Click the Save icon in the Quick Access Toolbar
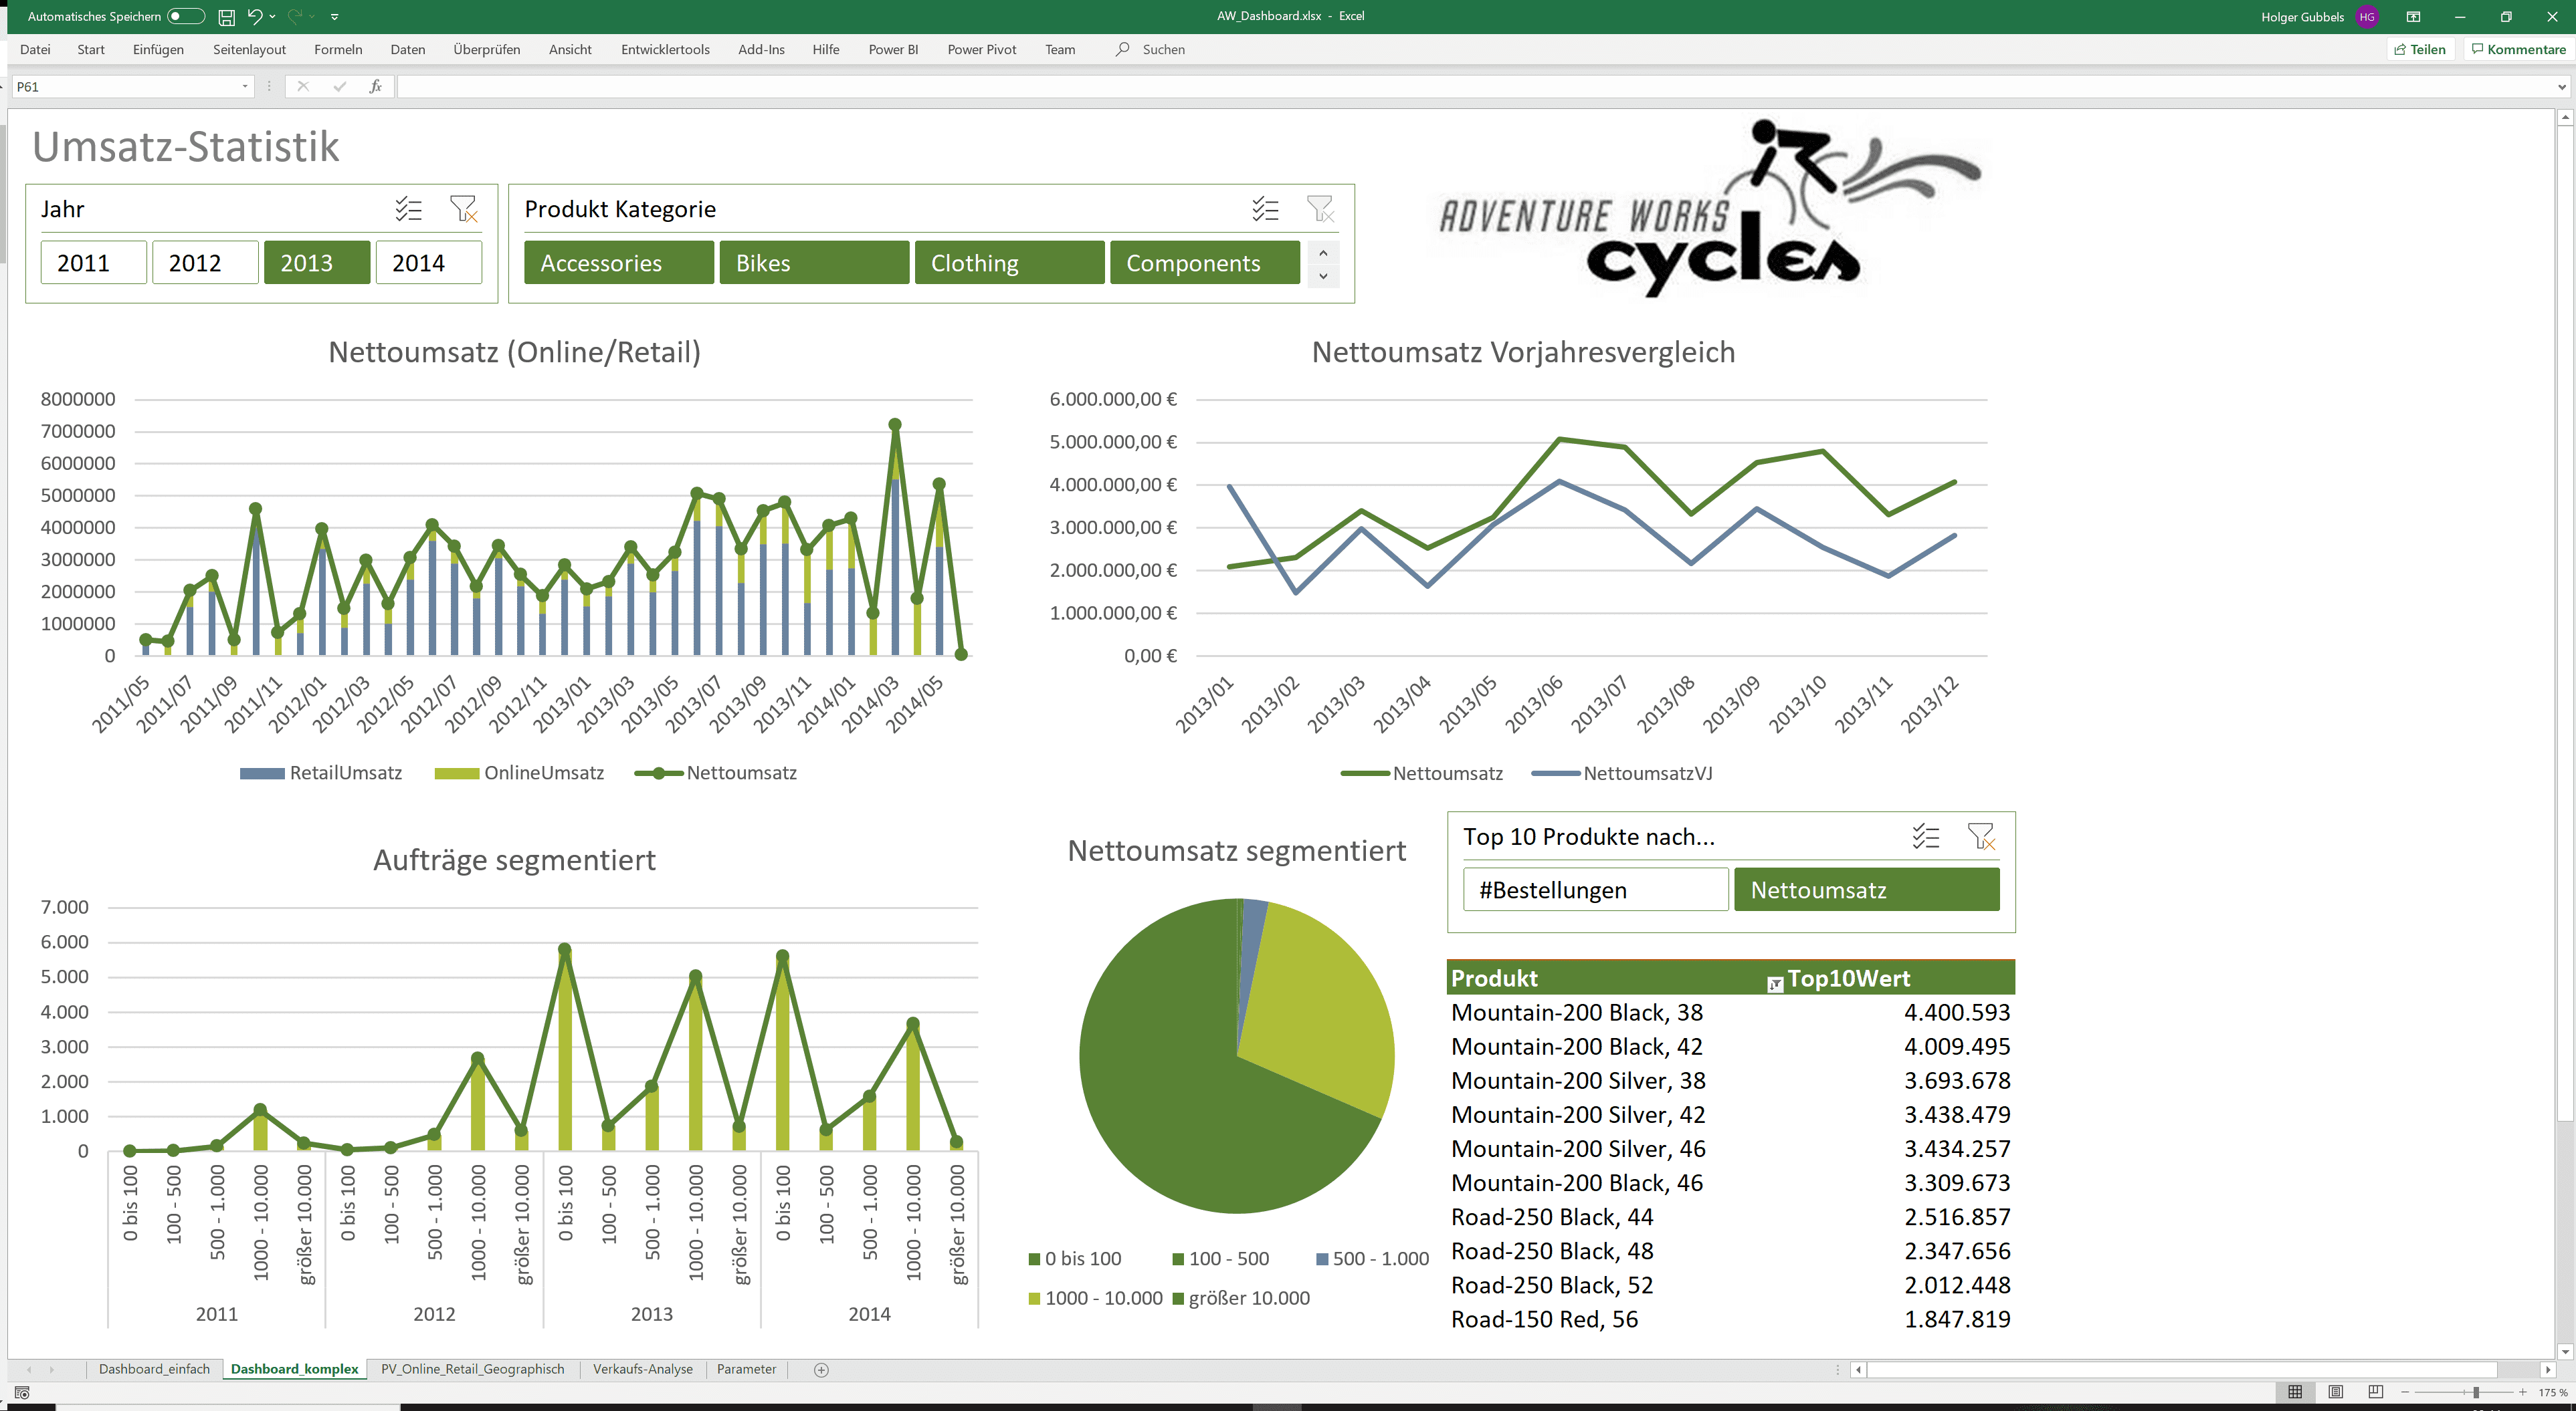2576x1411 pixels. (227, 16)
